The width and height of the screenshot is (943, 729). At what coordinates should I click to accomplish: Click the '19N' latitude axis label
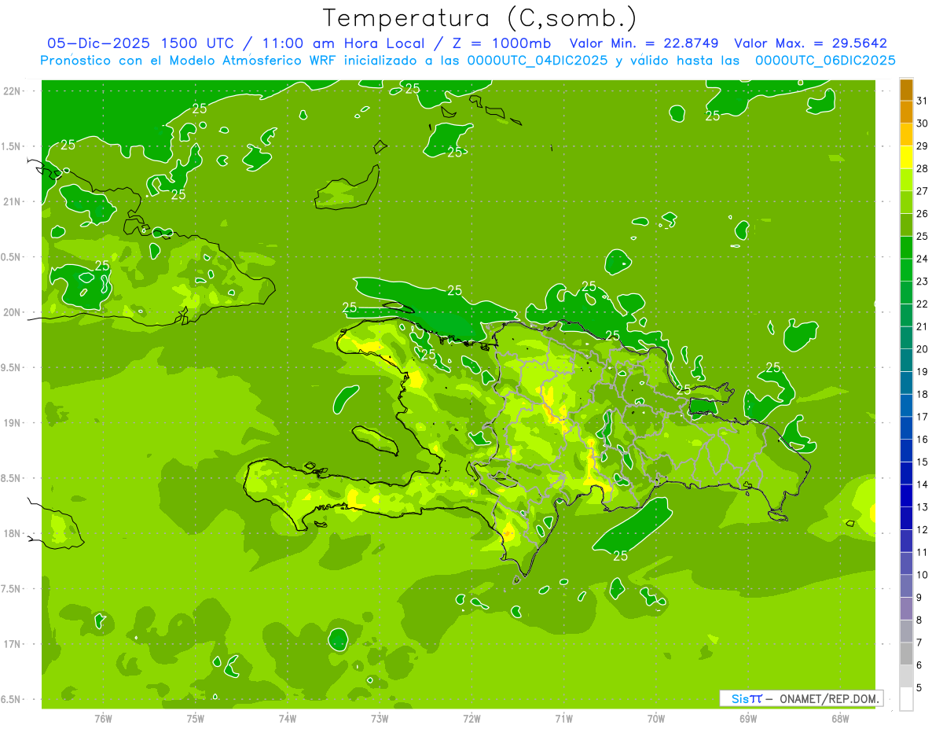[x=10, y=423]
